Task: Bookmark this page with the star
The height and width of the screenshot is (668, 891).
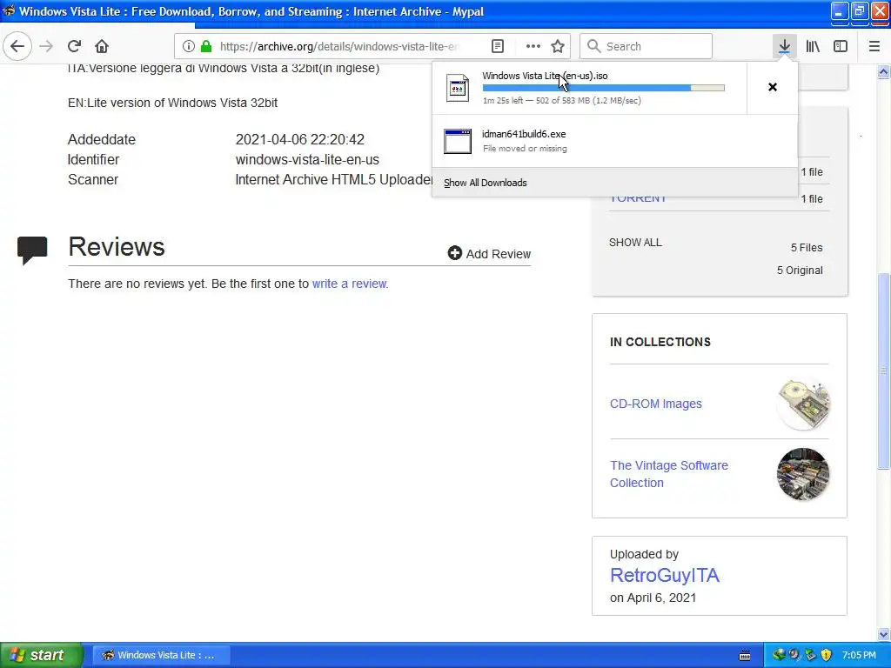Action: [558, 46]
